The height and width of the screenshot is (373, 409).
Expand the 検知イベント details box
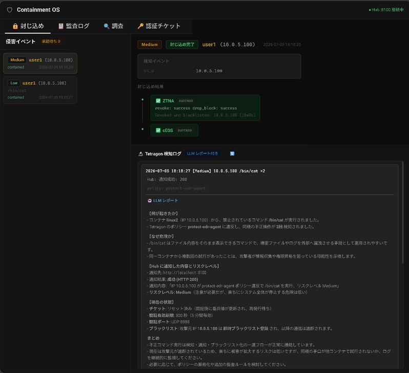pyautogui.click(x=219, y=66)
